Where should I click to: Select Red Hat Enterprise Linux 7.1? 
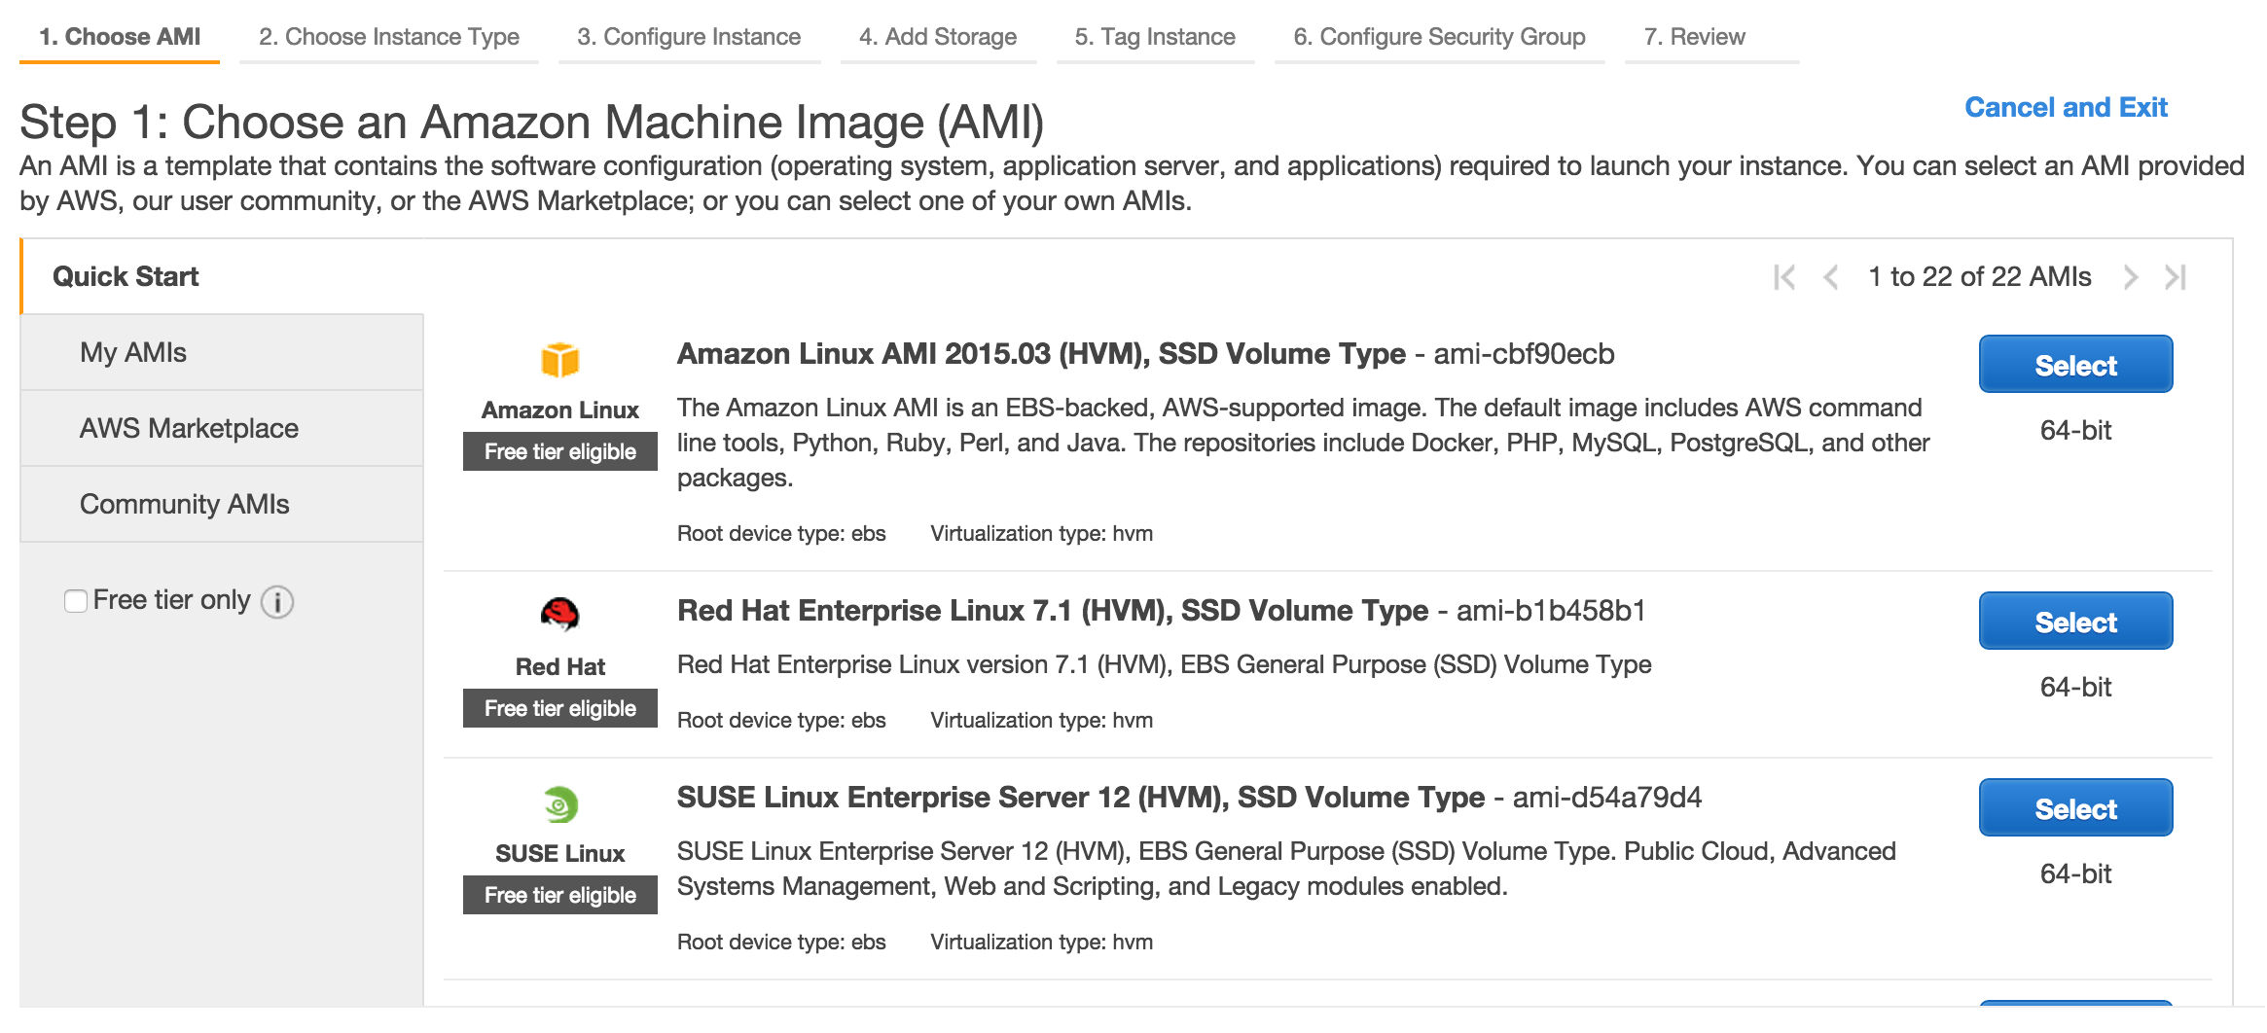pos(2075,622)
